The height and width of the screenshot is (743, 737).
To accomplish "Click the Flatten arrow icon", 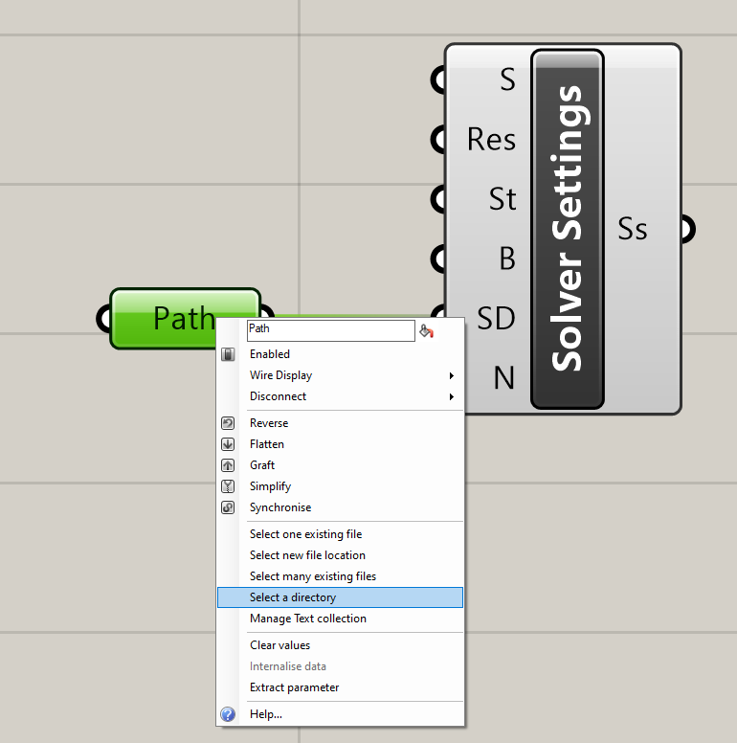I will pos(228,444).
